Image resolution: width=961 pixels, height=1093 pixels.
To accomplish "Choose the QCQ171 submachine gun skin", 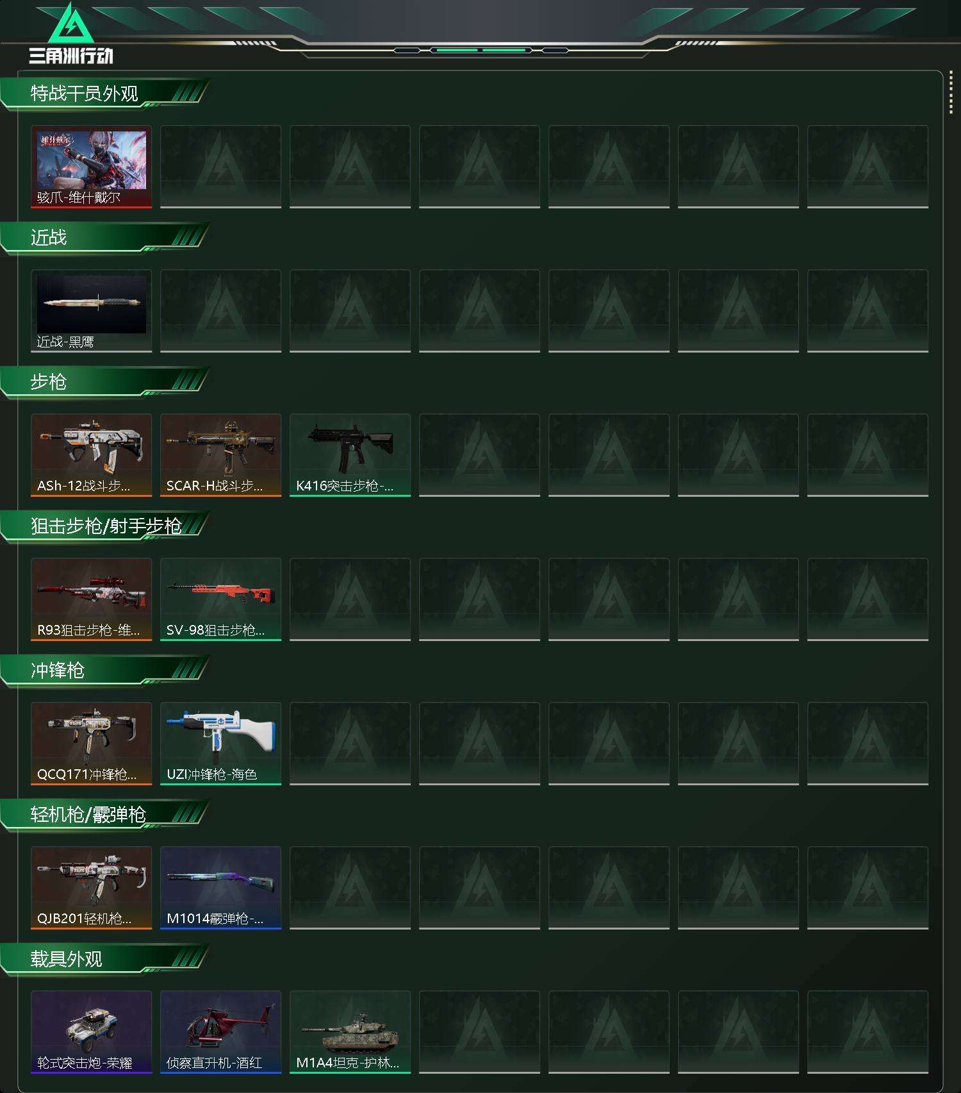I will tap(92, 744).
